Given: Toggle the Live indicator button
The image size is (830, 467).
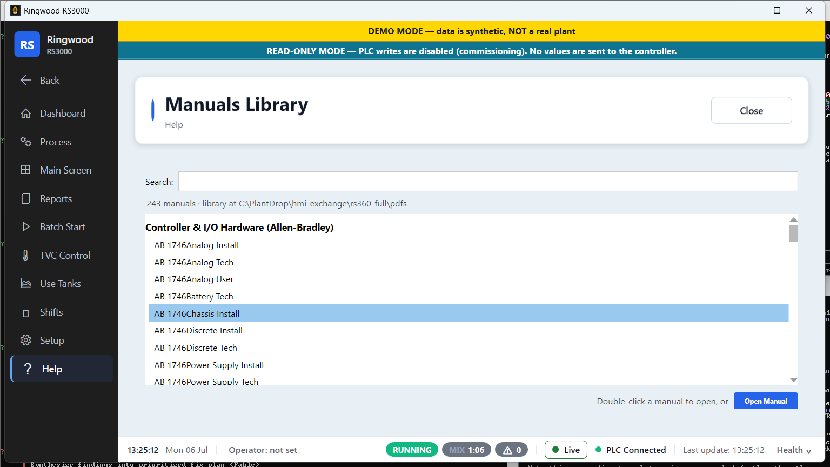Looking at the screenshot, I should (x=566, y=450).
